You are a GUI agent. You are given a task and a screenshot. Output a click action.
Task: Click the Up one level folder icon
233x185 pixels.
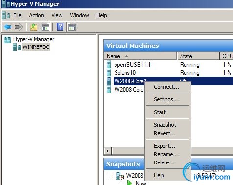tap(34, 27)
